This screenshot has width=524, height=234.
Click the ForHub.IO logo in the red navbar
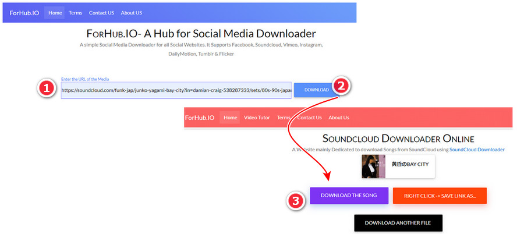[200, 118]
